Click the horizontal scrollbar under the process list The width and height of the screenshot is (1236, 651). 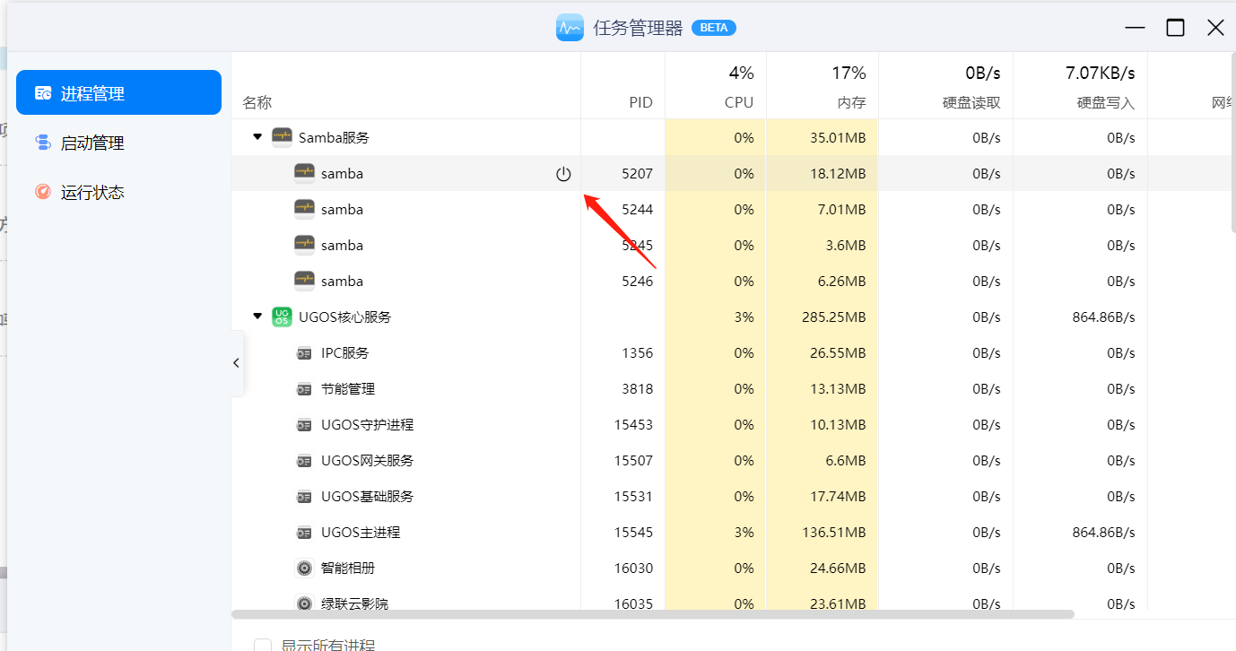pyautogui.click(x=653, y=614)
